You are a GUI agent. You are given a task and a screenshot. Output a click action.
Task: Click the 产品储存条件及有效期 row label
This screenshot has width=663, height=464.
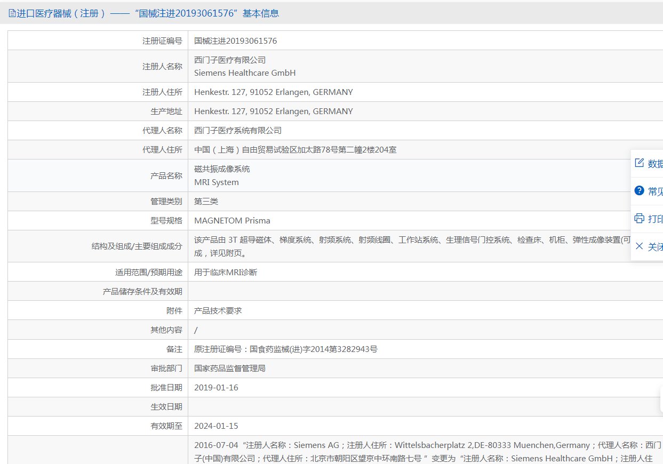pos(142,291)
